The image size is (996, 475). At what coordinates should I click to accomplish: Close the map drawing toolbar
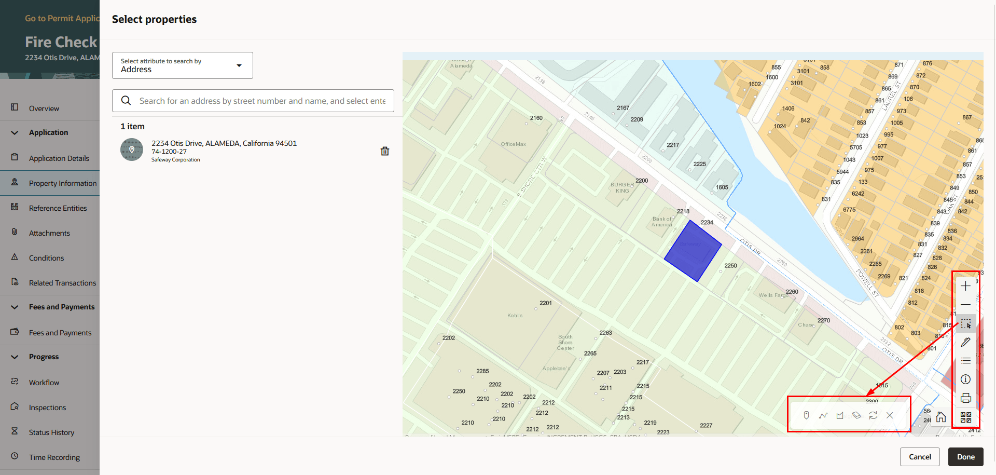(x=890, y=415)
